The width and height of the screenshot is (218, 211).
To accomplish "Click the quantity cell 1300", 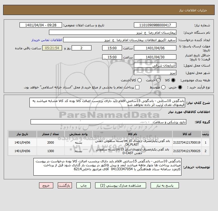I will click(x=51, y=151).
